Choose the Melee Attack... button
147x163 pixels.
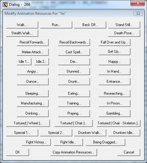[33, 52]
